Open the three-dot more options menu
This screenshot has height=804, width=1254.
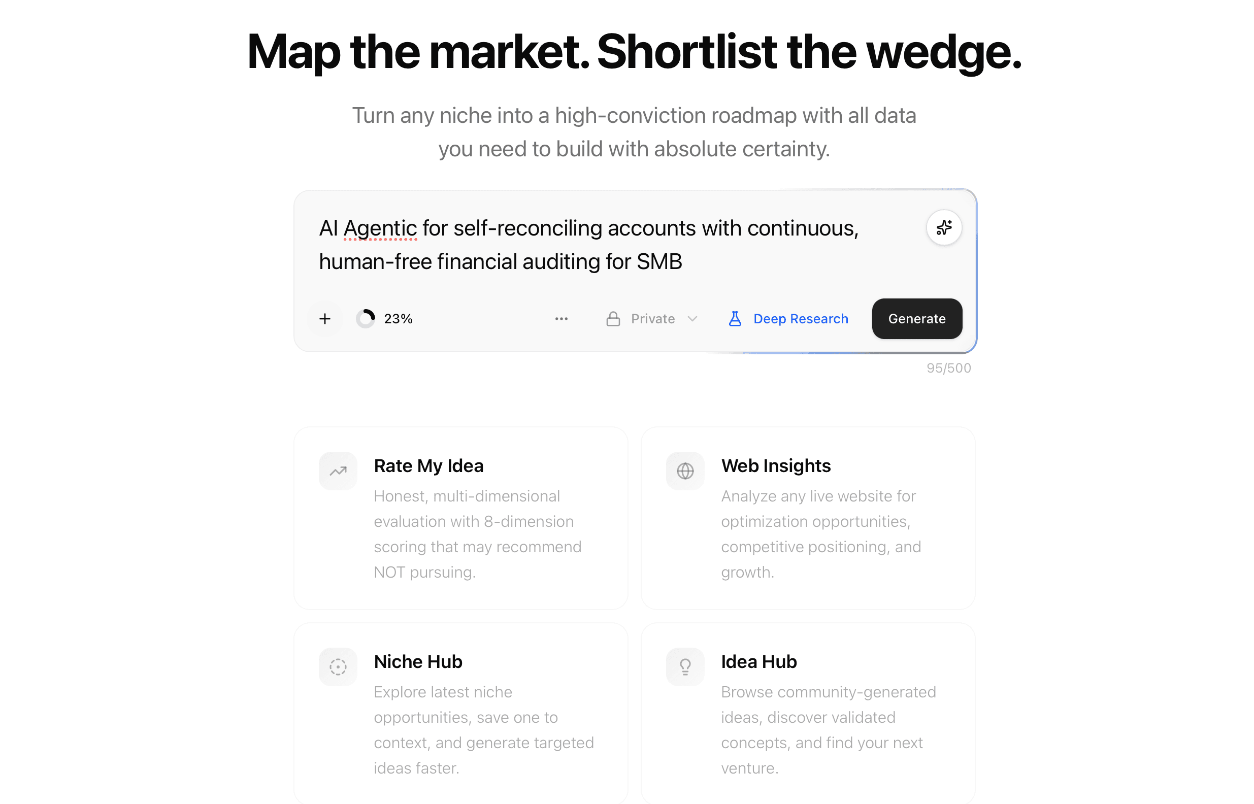pyautogui.click(x=561, y=318)
